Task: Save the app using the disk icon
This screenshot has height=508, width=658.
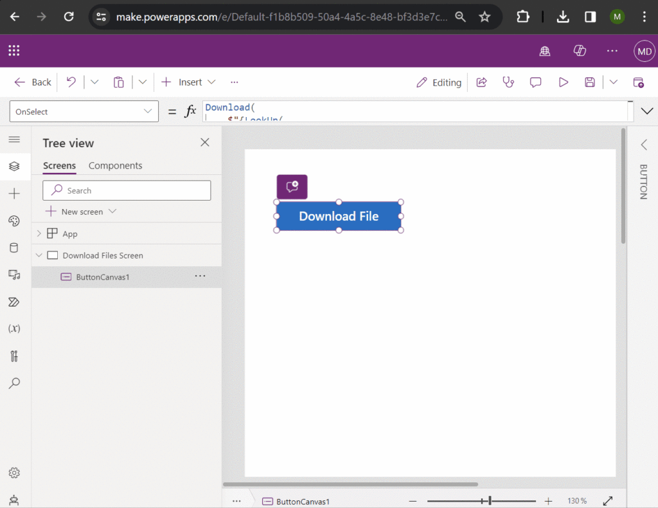Action: [589, 82]
